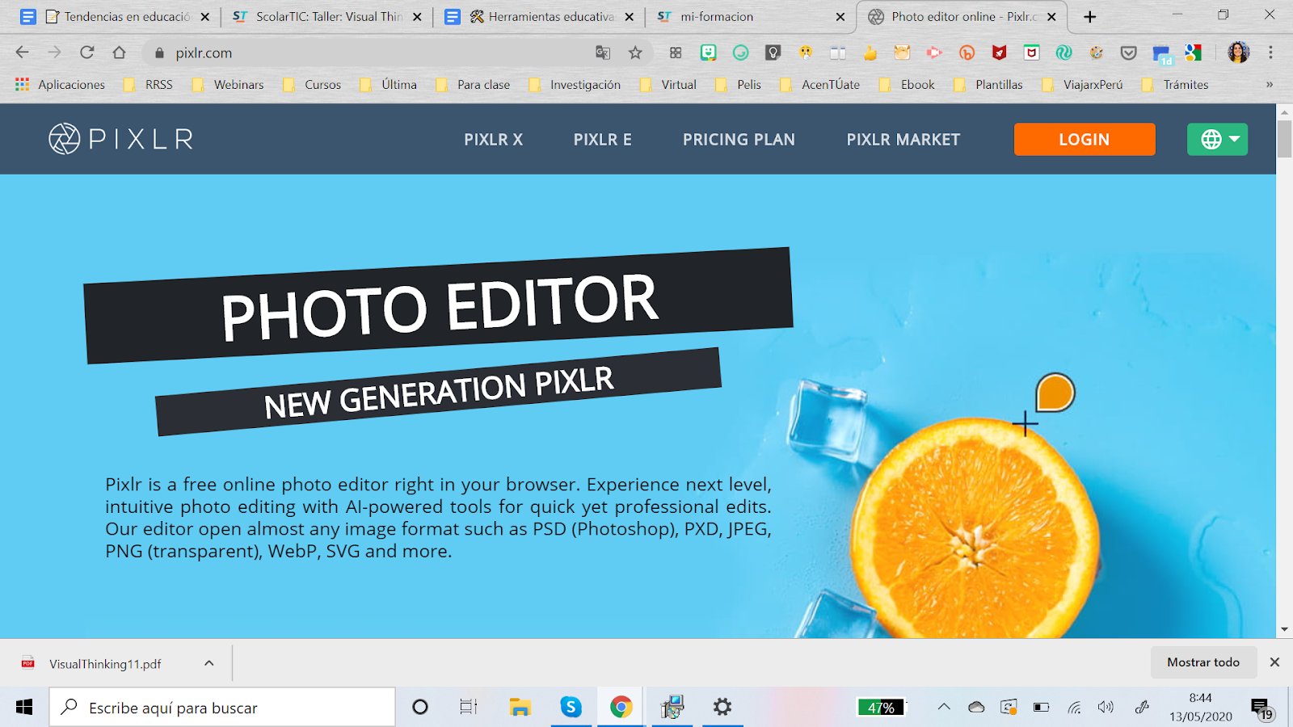Open the red video recorder extension
The width and height of the screenshot is (1293, 727).
934,53
